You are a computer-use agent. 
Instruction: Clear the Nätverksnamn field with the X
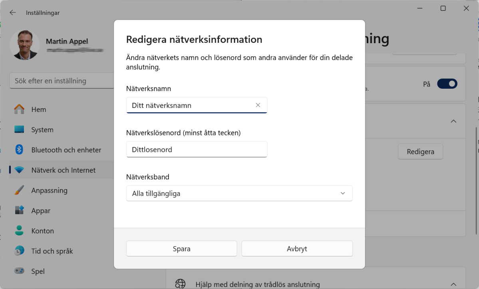click(258, 105)
